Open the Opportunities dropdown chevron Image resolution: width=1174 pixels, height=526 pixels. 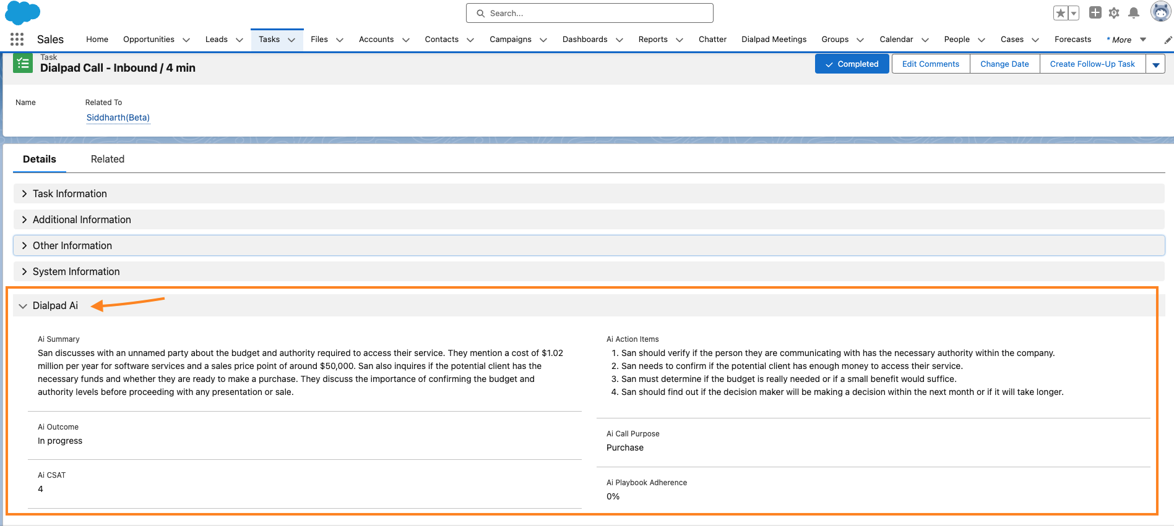(x=186, y=40)
